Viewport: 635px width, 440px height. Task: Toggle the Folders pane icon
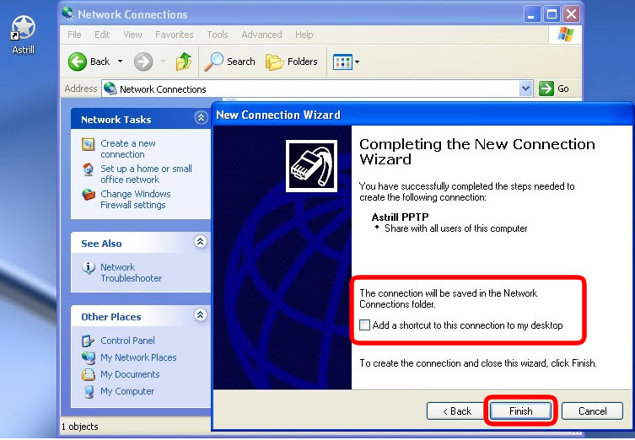(x=275, y=62)
